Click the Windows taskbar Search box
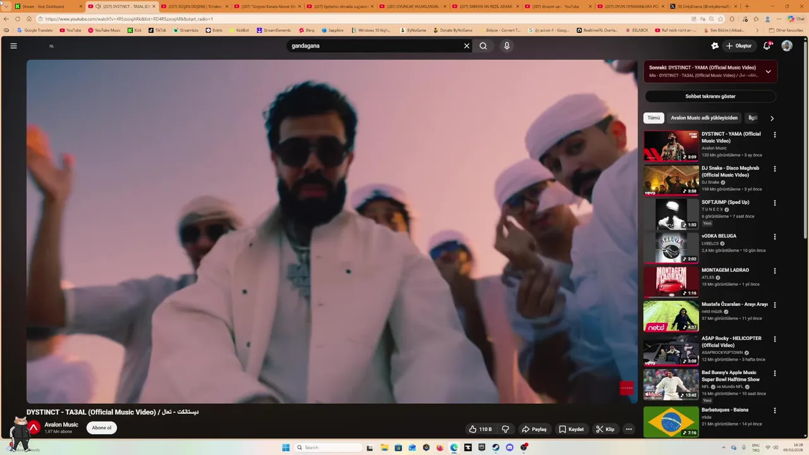 329,447
